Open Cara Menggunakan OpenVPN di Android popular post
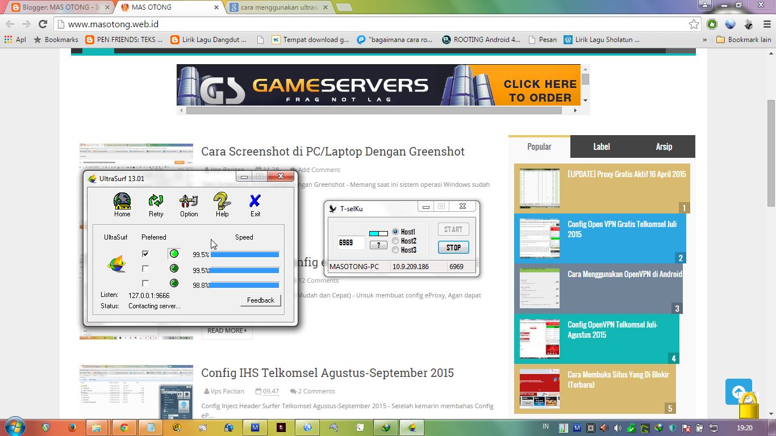 click(x=625, y=274)
